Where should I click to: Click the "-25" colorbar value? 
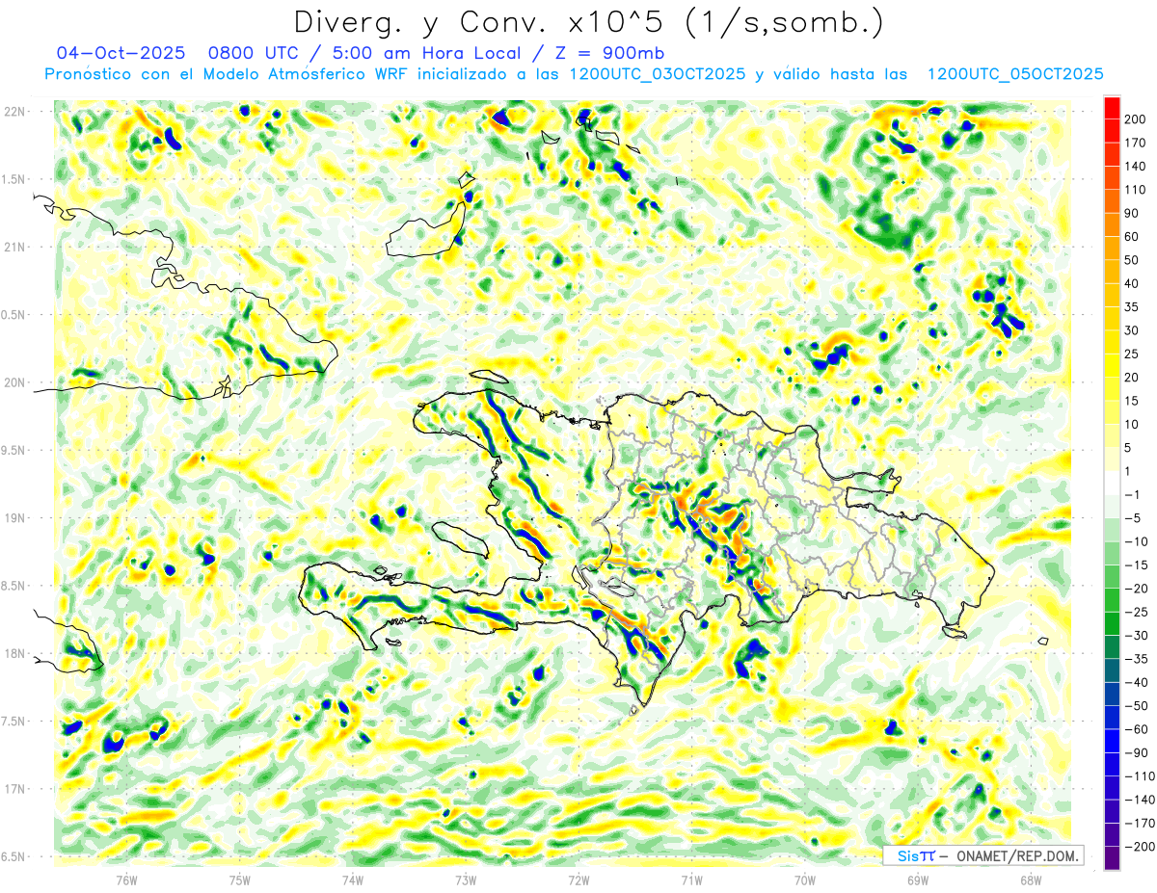click(1139, 612)
